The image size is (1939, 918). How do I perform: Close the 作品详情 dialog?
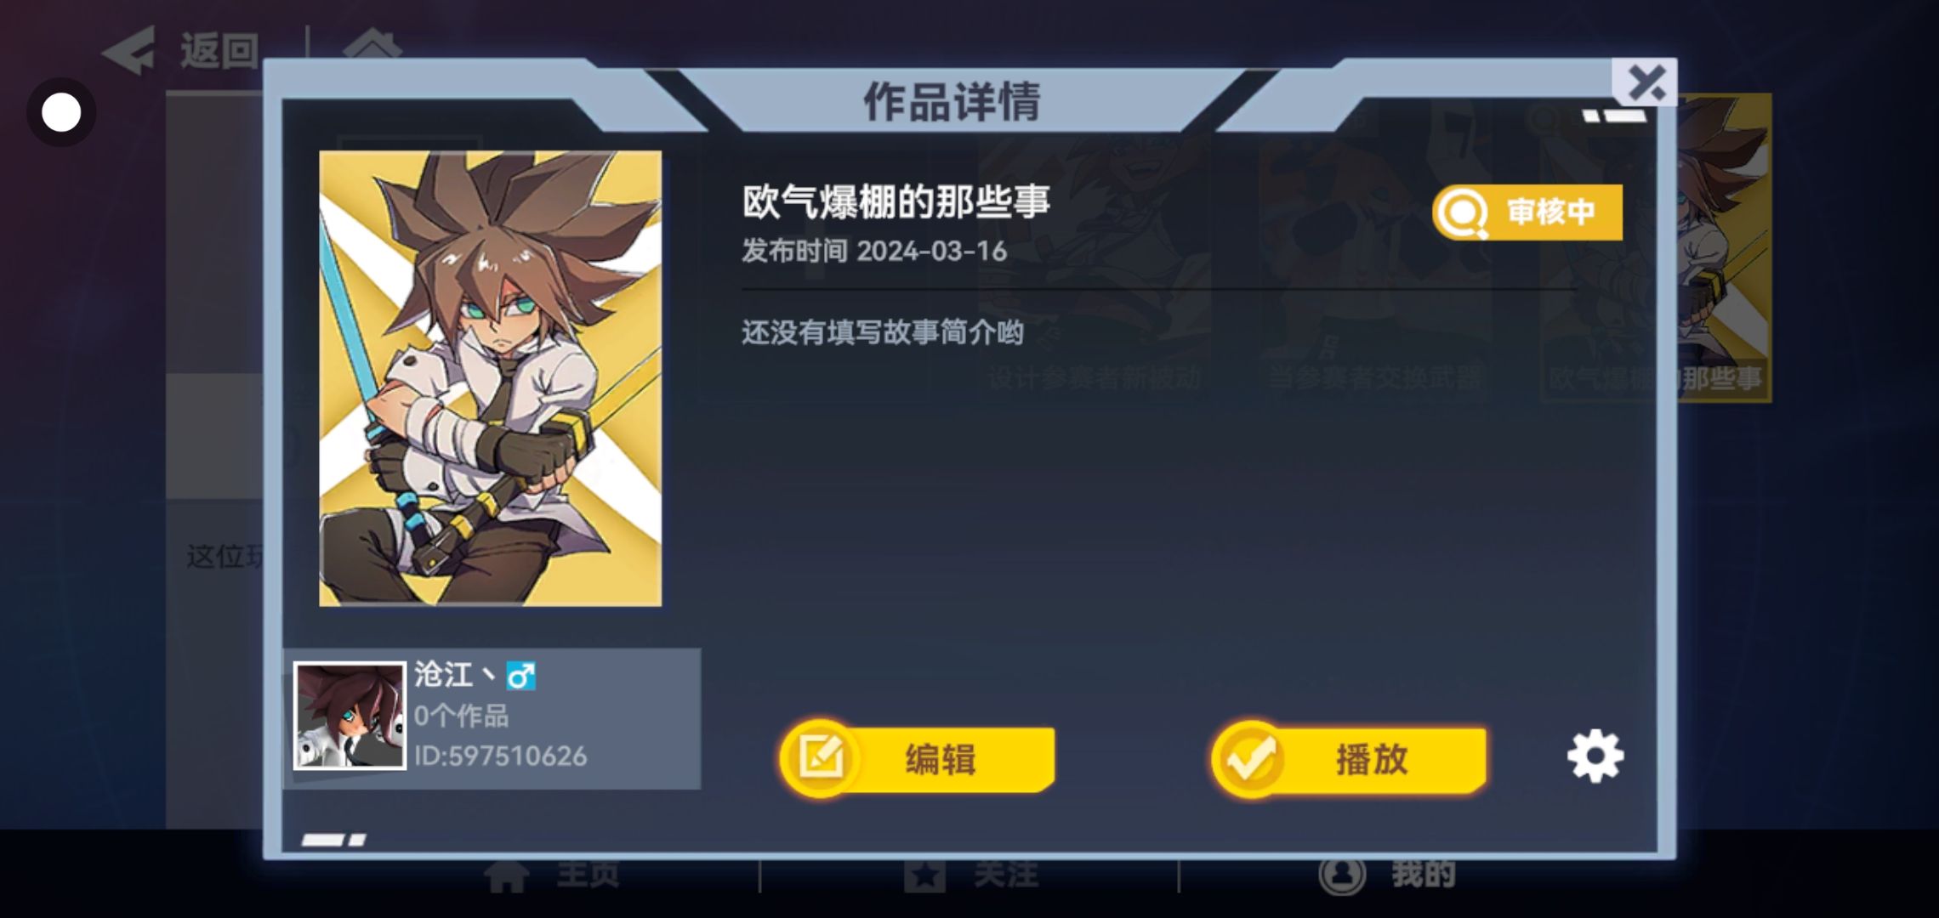pyautogui.click(x=1645, y=82)
